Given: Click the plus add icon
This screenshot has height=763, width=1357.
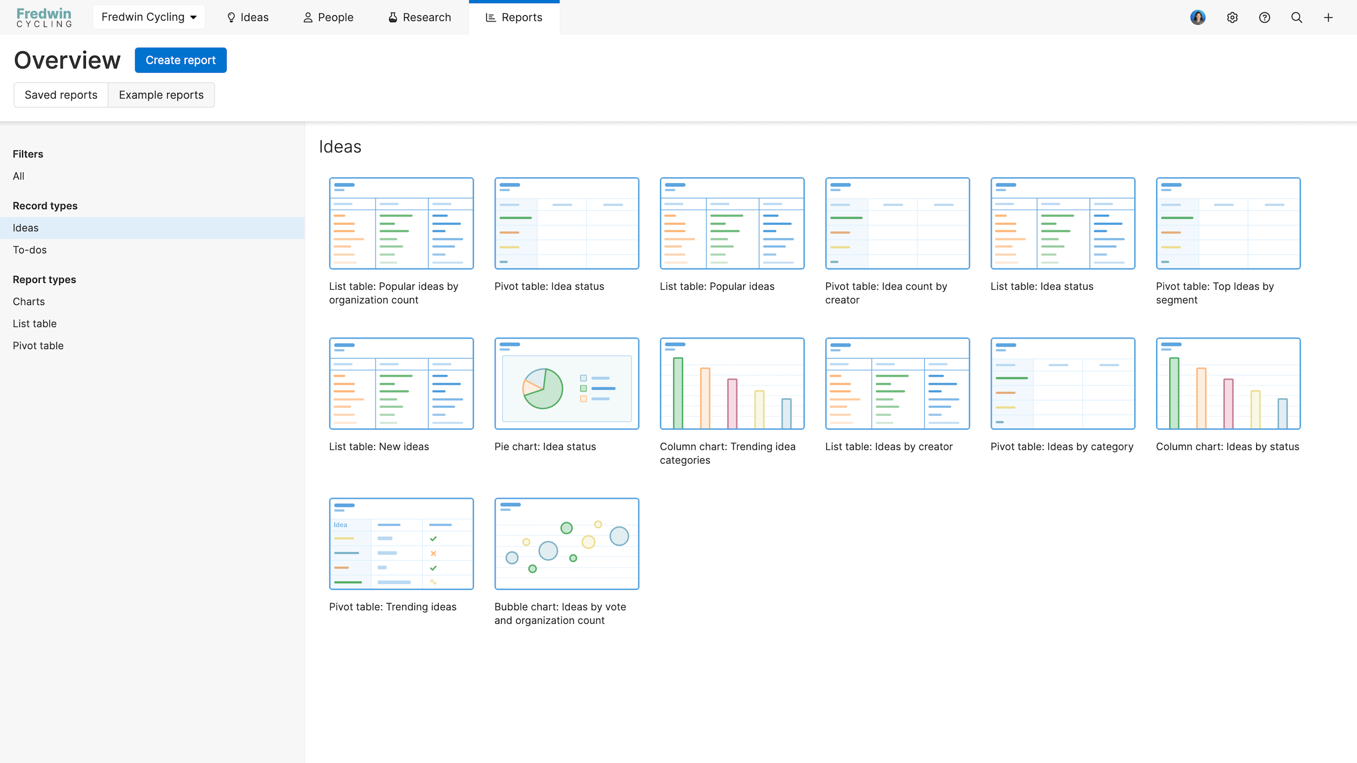Looking at the screenshot, I should tap(1328, 17).
